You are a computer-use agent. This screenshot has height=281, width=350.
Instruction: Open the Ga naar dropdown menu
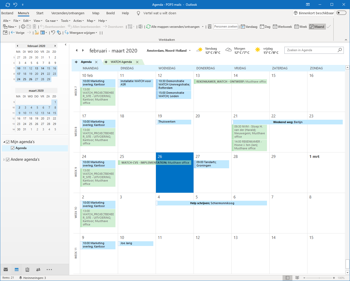point(52,21)
